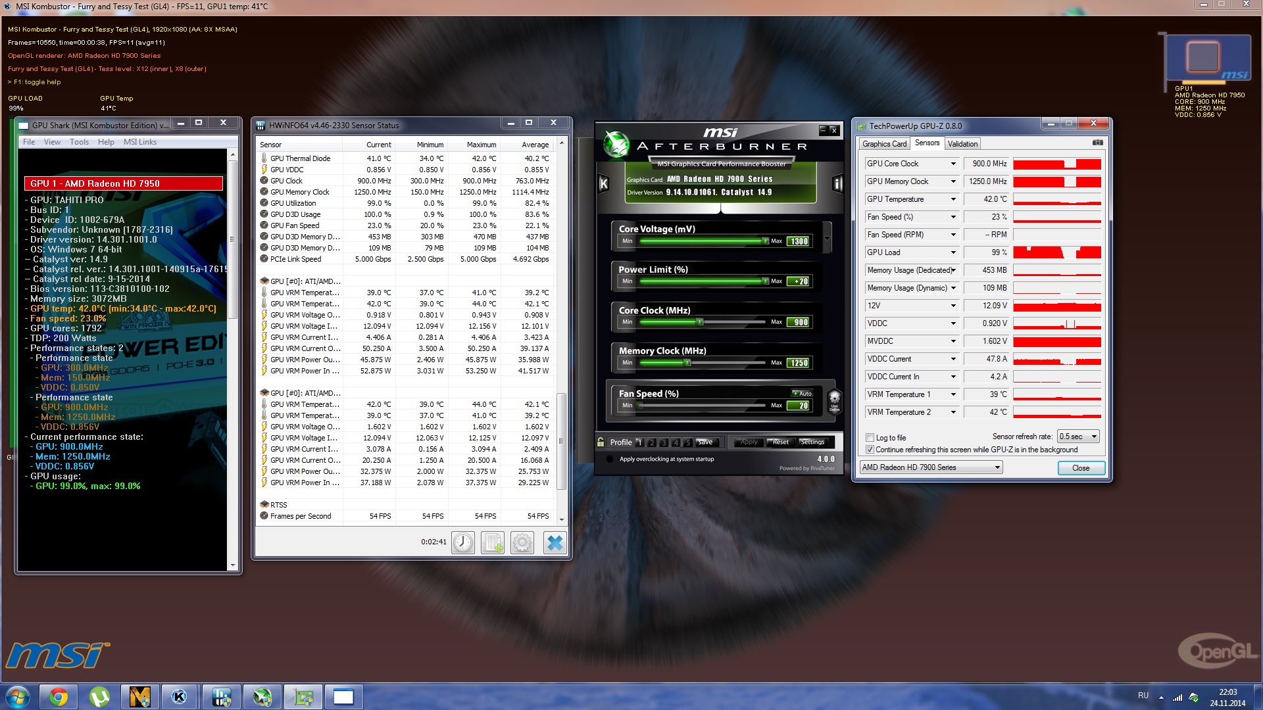Click the Afterburner profile lock icon

601,442
